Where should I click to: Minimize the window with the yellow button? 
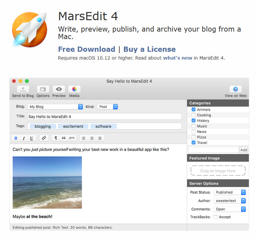(x=20, y=81)
